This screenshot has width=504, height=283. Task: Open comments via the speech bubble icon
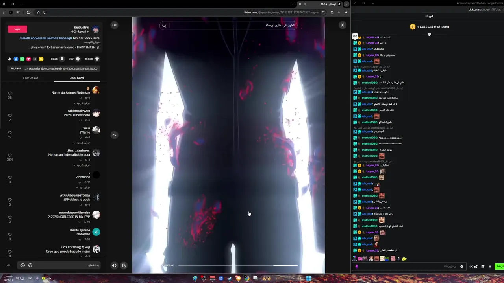78,59
